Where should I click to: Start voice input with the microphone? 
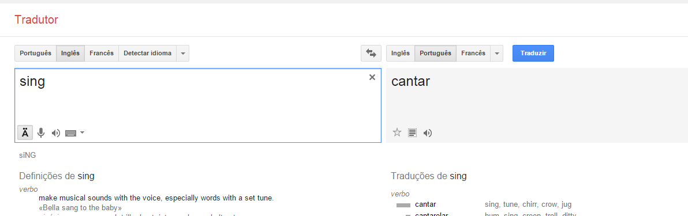tap(41, 132)
